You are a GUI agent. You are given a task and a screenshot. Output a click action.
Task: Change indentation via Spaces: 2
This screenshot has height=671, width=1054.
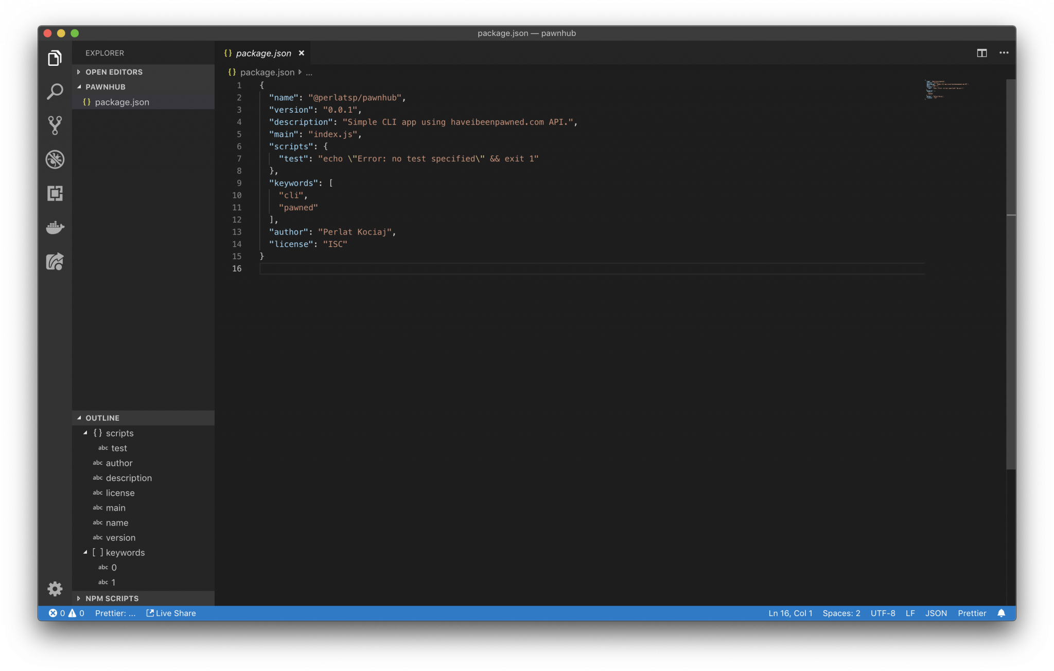click(841, 613)
